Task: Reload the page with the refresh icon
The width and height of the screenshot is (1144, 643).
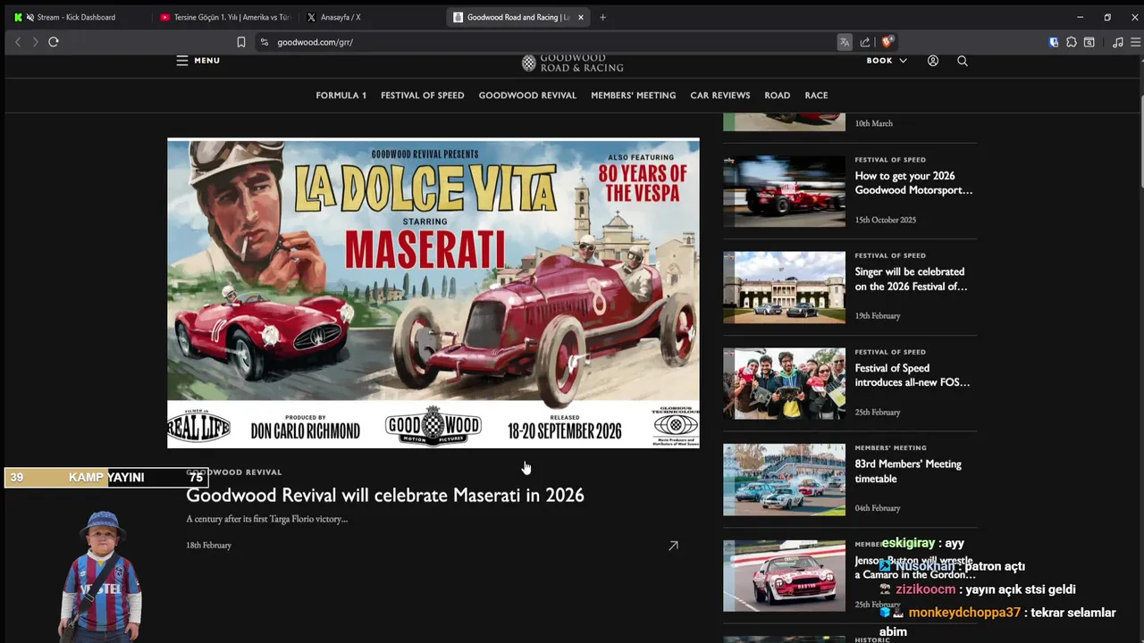Action: pyautogui.click(x=54, y=42)
